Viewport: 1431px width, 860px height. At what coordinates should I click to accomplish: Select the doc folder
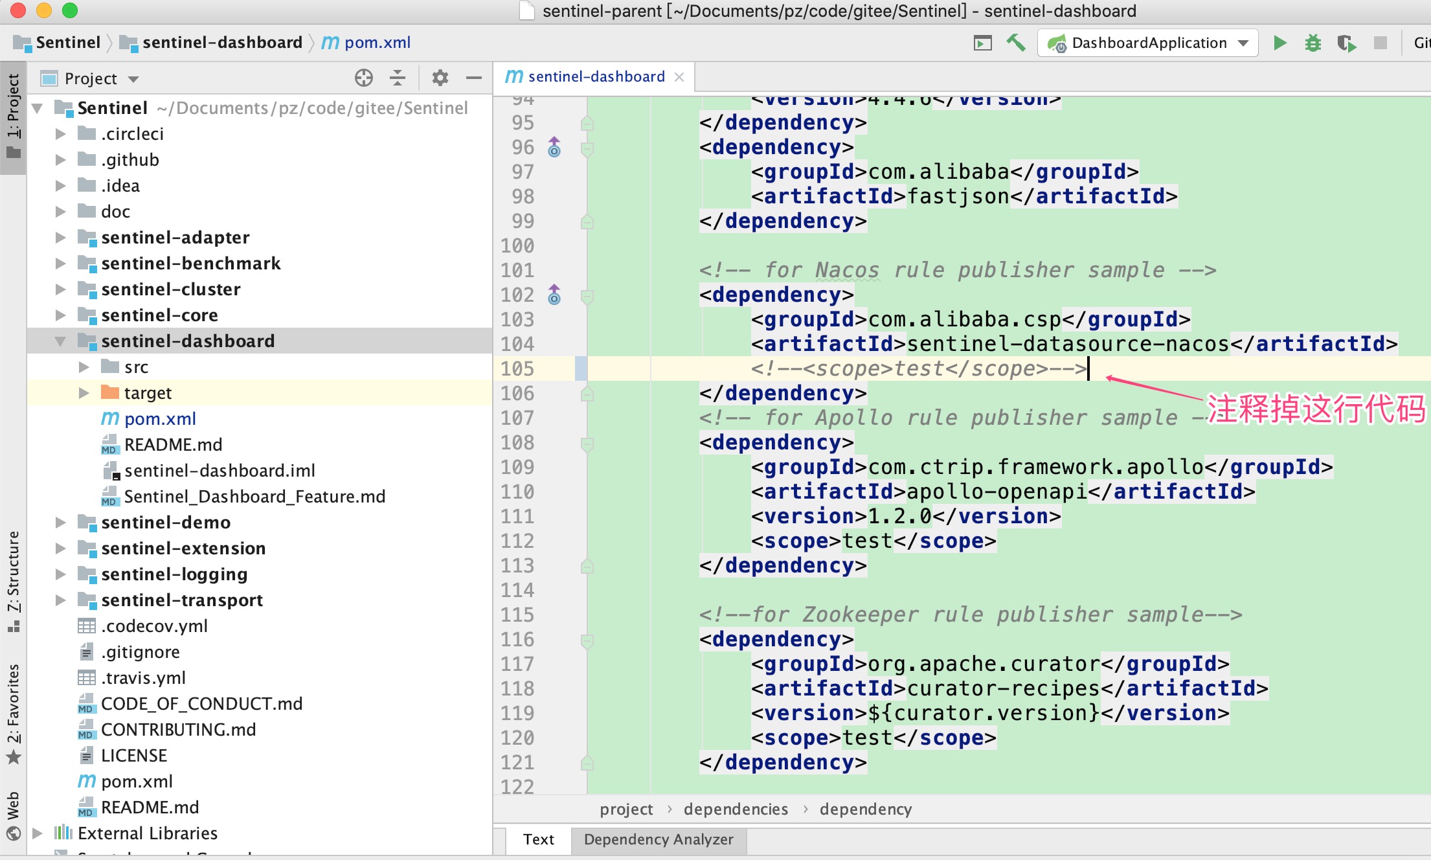115,212
